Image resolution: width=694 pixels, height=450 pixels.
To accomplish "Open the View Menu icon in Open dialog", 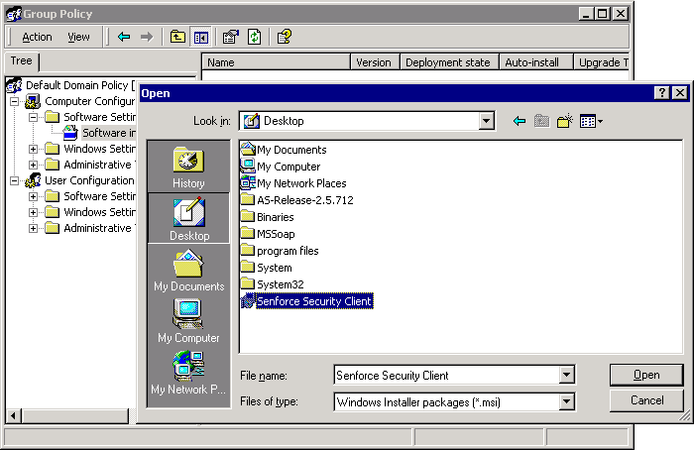I will pyautogui.click(x=591, y=121).
